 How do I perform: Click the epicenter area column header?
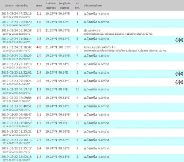[93, 5]
